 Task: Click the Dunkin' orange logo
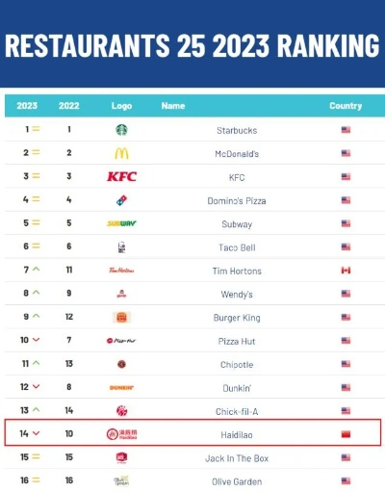point(121,388)
